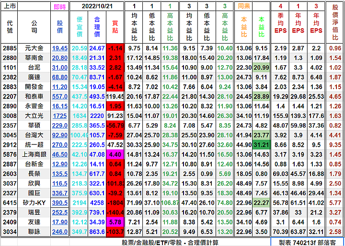The image size is (345, 246).
Task: Select the 合理價 column header
Action: coord(97,27)
